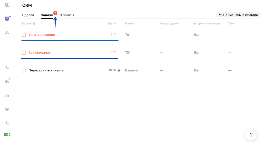Open the binoculars visitors icon
Viewport: 260px width, 142px height.
pos(7,81)
